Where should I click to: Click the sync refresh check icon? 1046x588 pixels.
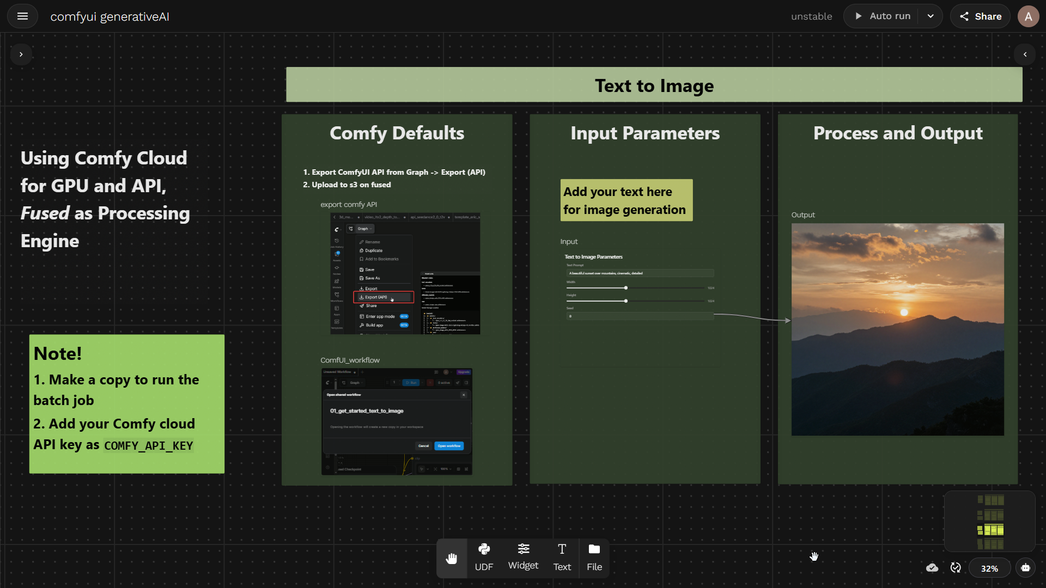[956, 568]
